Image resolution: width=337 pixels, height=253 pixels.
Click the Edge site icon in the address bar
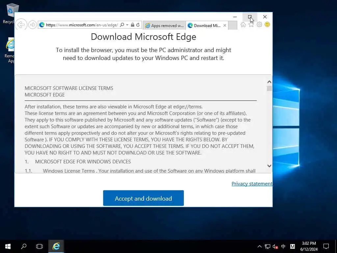coord(42,25)
